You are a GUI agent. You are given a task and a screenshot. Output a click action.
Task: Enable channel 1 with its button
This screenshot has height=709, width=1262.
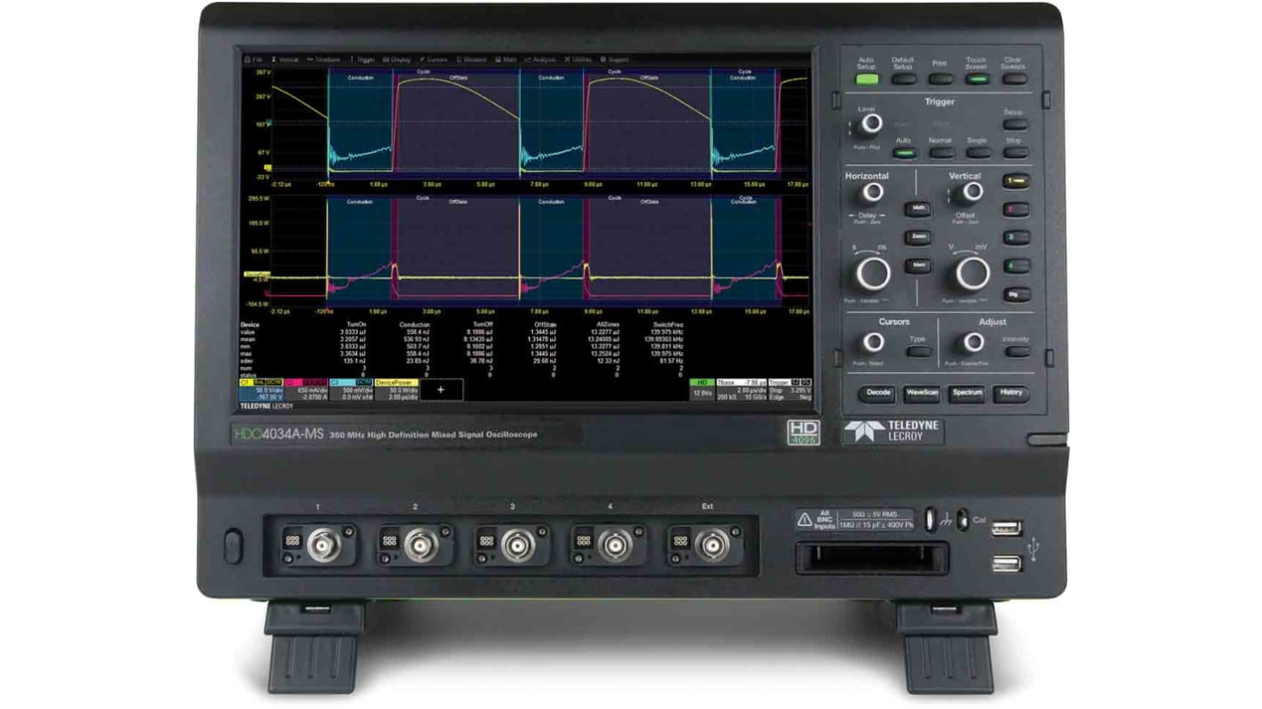(1016, 179)
